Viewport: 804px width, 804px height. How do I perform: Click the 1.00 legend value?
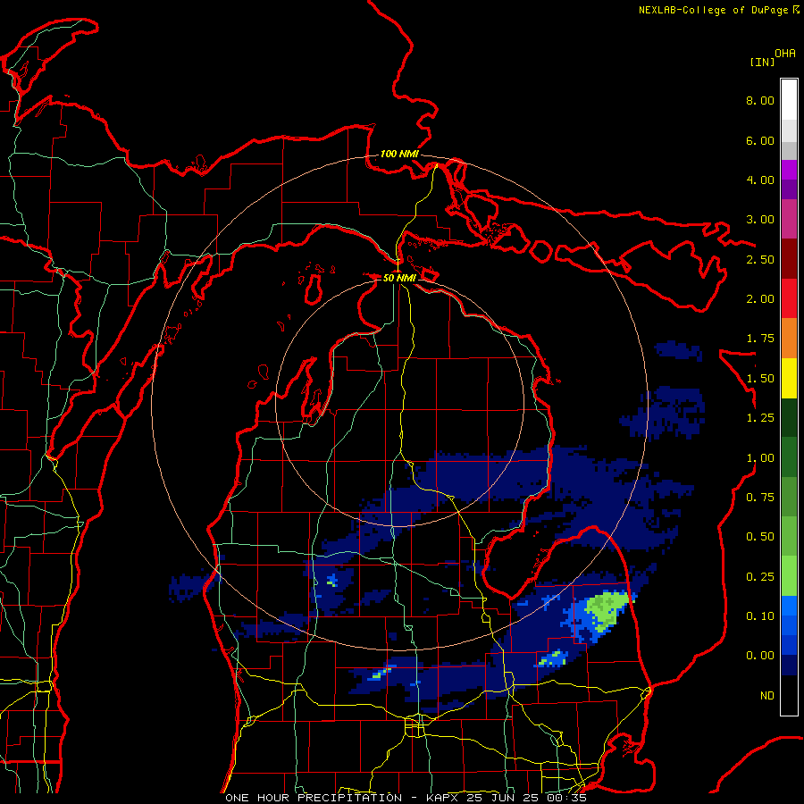click(x=760, y=458)
